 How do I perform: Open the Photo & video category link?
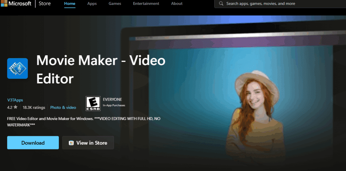[x=63, y=108]
